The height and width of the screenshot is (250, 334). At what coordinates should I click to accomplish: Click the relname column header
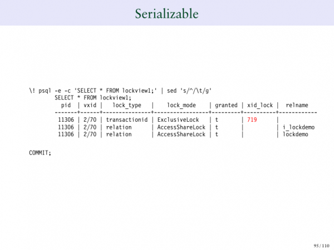[297, 105]
